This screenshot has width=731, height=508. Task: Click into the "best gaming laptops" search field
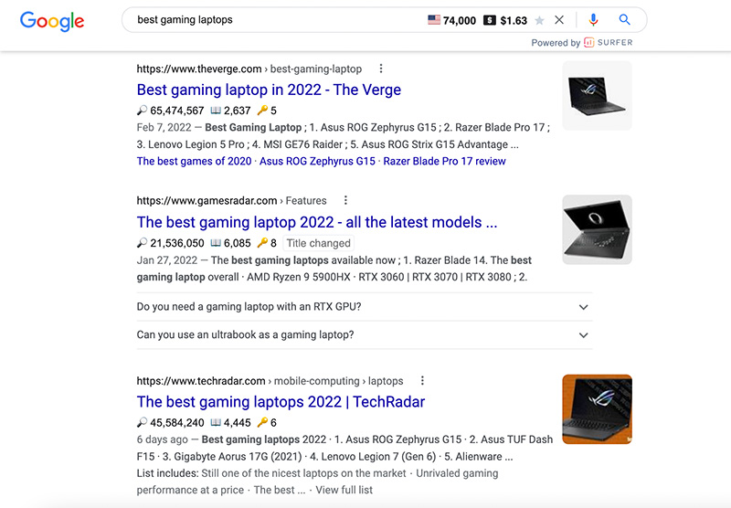click(280, 19)
